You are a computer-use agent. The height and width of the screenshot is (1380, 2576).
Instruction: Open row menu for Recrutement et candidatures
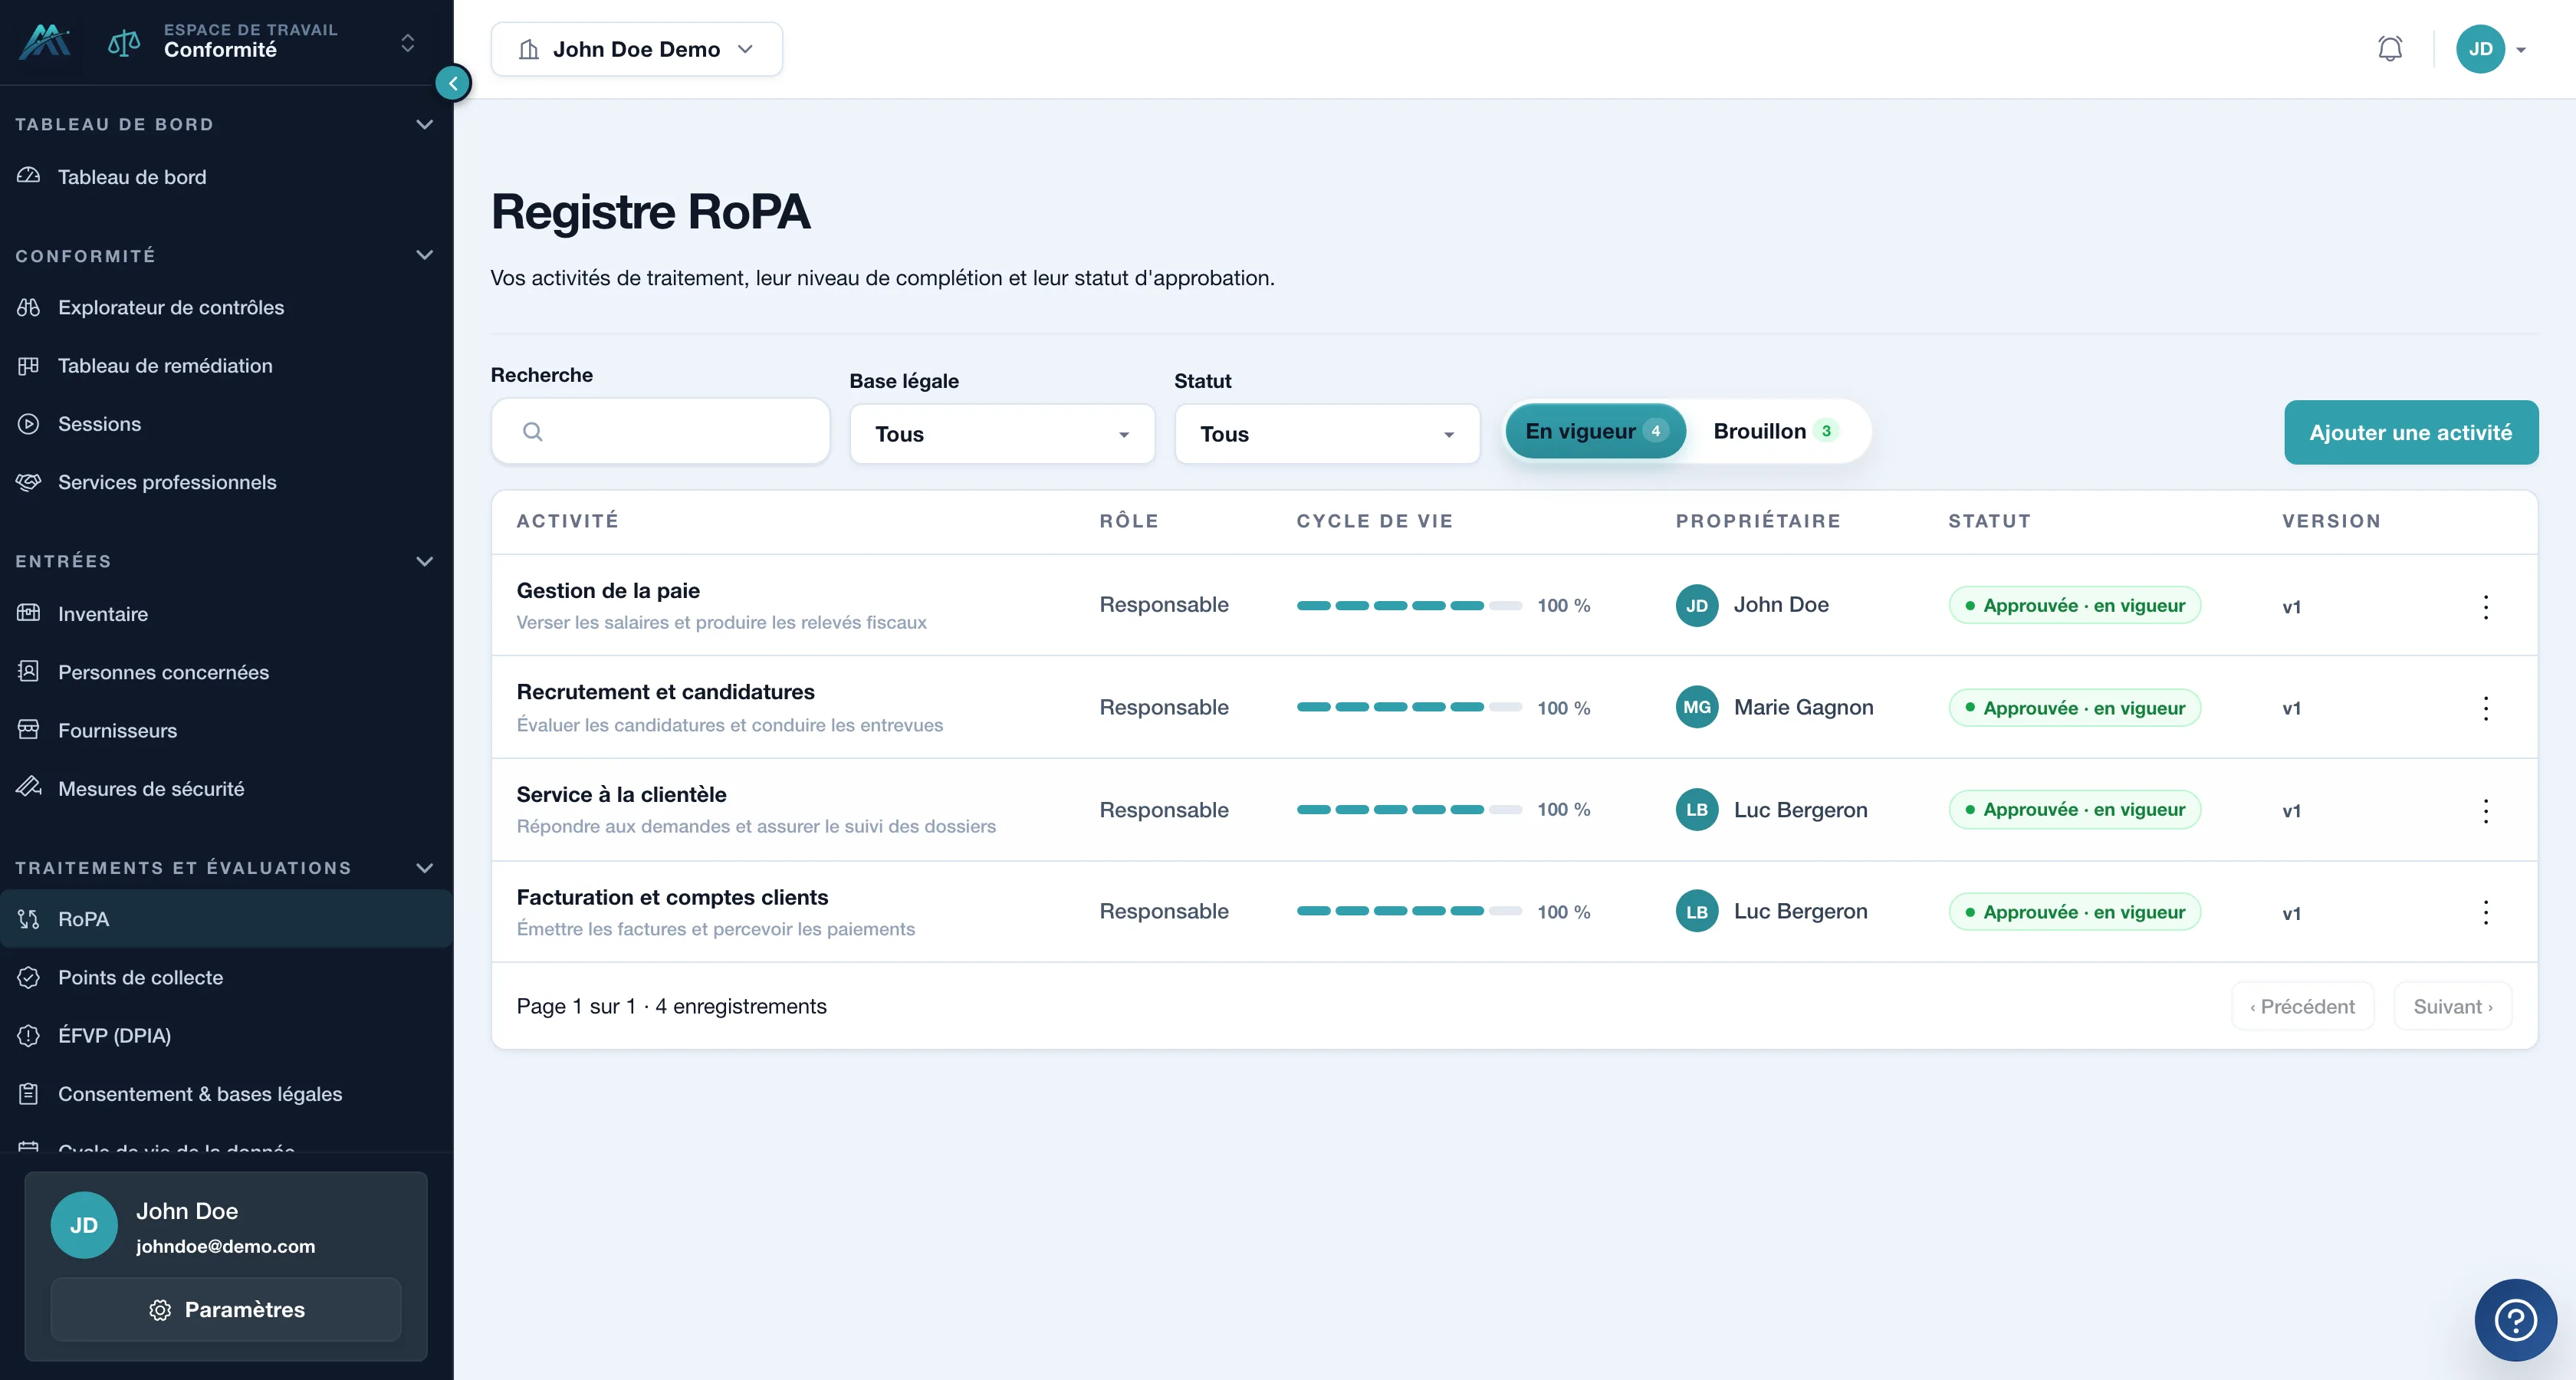click(2485, 708)
